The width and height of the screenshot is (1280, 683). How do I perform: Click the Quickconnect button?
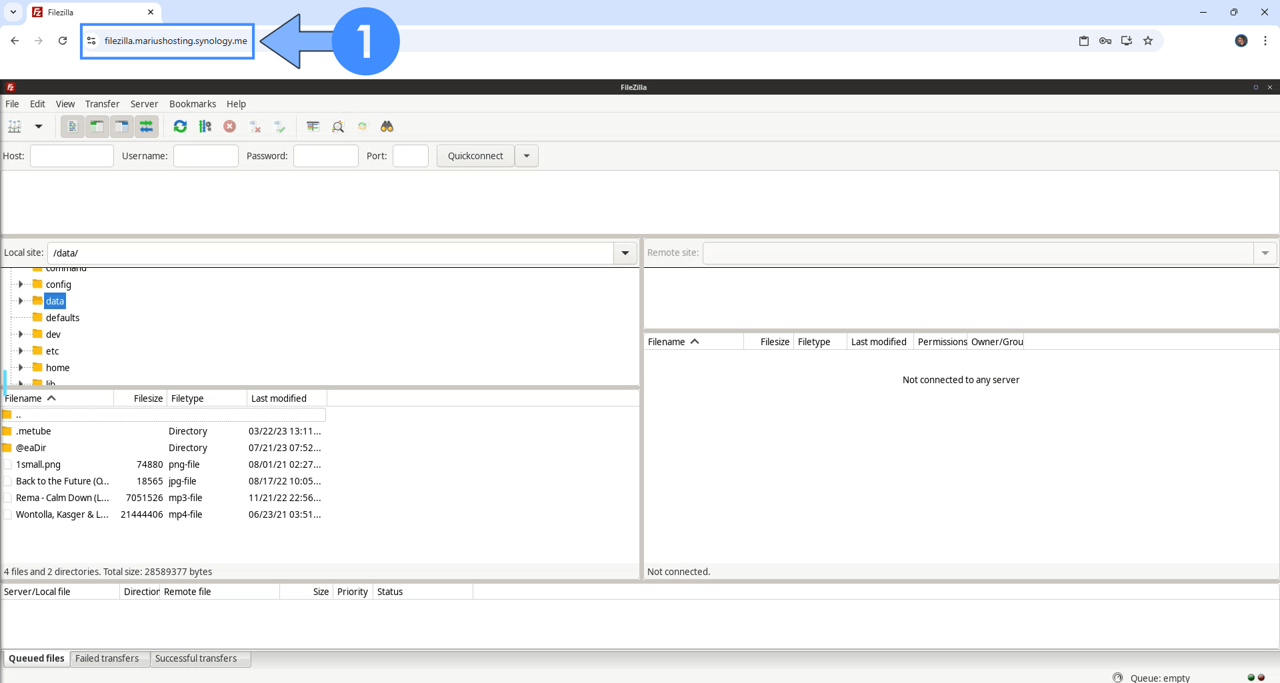pos(475,156)
